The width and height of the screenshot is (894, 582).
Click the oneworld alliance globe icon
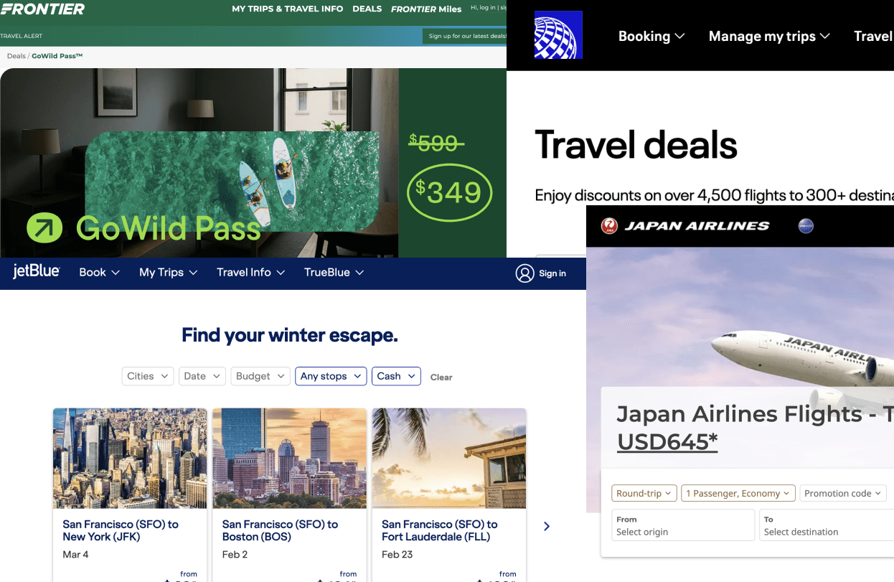(806, 226)
